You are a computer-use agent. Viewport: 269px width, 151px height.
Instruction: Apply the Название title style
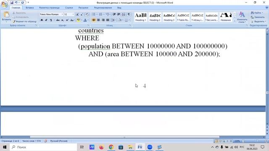pyautogui.click(x=226, y=17)
